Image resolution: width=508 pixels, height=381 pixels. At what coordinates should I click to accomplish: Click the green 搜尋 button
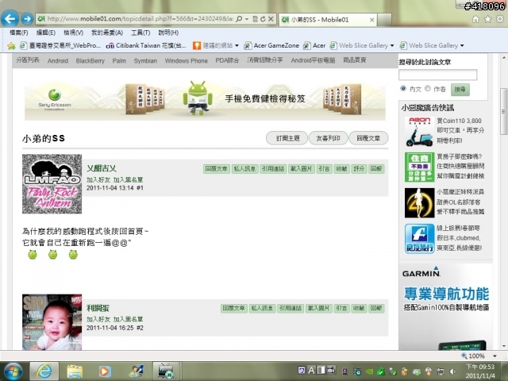coord(460,90)
